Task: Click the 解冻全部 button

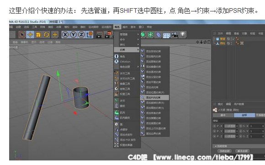Action: click(x=243, y=151)
